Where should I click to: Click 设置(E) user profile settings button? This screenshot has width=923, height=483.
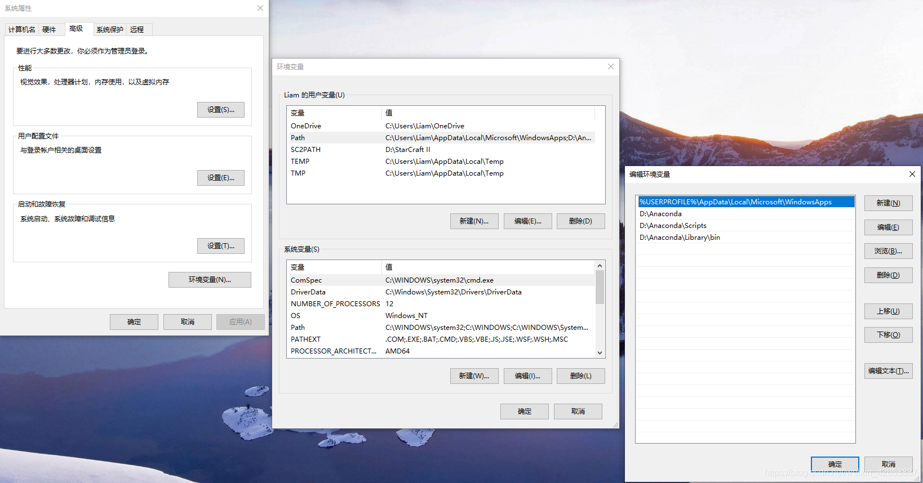pos(221,178)
